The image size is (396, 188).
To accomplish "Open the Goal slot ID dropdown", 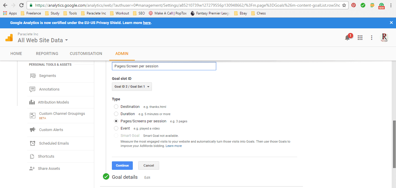I will (132, 86).
